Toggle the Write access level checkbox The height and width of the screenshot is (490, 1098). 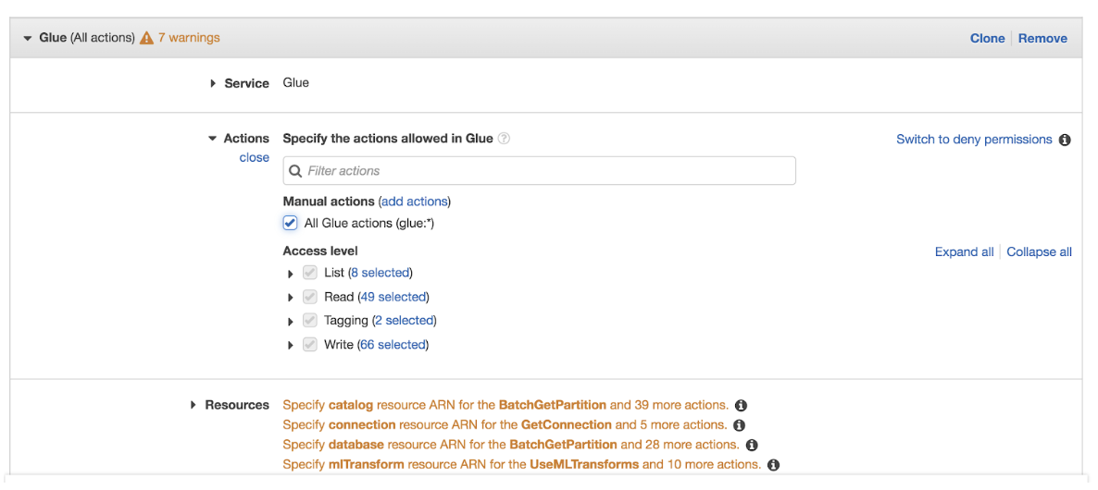pos(309,345)
